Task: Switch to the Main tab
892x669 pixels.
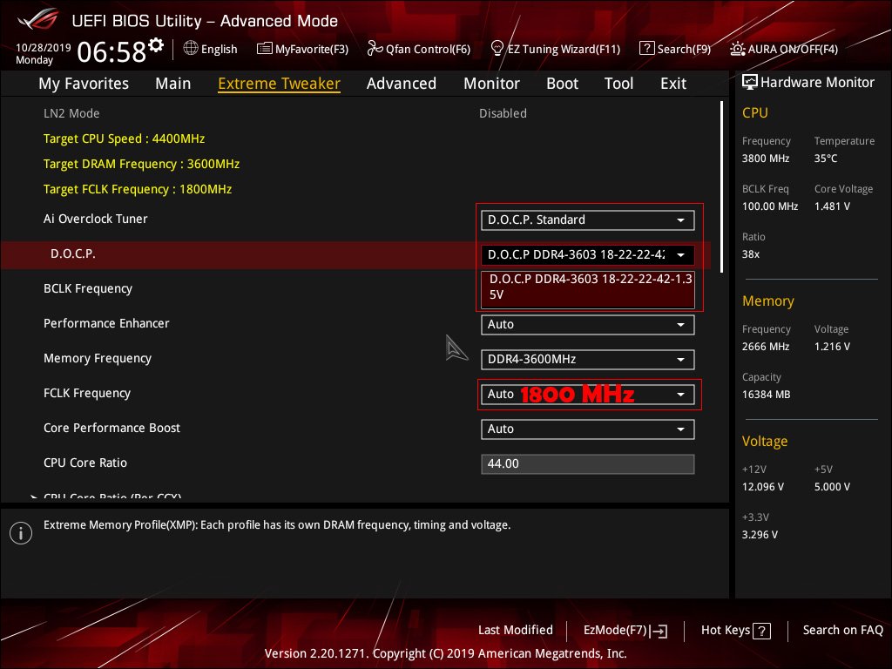Action: point(173,84)
